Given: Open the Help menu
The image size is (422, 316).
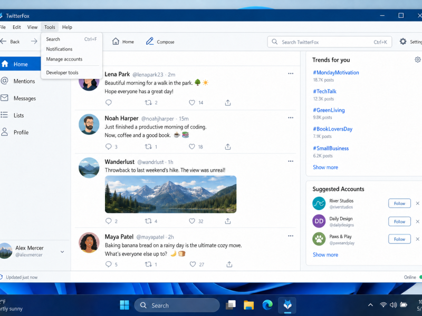Looking at the screenshot, I should click(67, 27).
